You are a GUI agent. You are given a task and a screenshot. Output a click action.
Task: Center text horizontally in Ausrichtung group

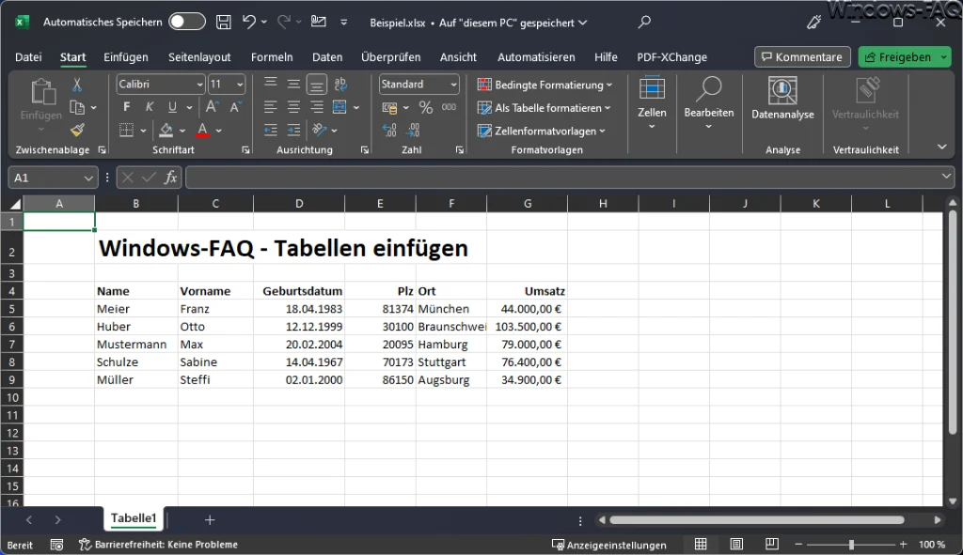pyautogui.click(x=293, y=107)
